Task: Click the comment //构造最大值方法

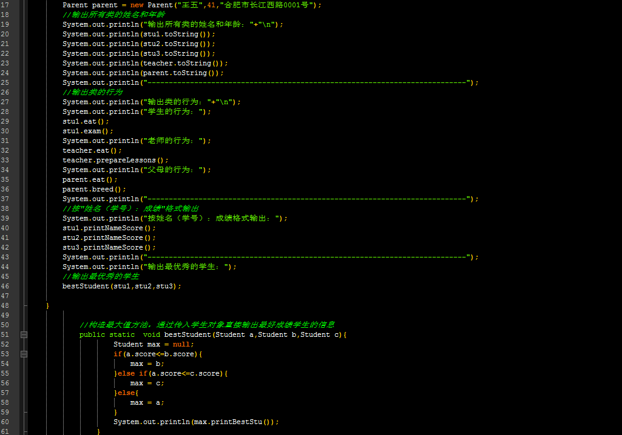Action: pos(207,325)
